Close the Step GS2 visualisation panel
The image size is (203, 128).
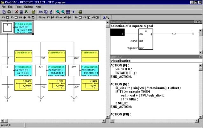point(200,56)
